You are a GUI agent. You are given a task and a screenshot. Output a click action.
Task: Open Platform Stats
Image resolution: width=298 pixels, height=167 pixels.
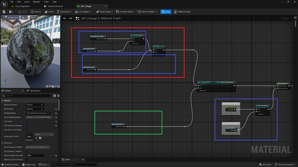tap(182, 12)
